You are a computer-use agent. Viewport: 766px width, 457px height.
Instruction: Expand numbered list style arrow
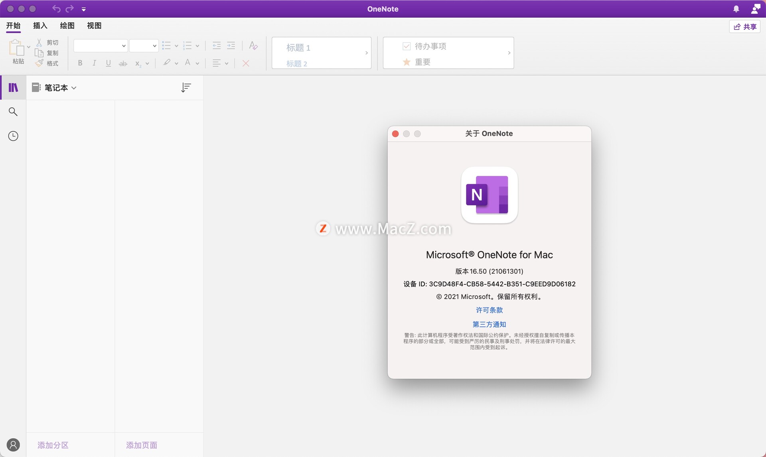(x=197, y=46)
